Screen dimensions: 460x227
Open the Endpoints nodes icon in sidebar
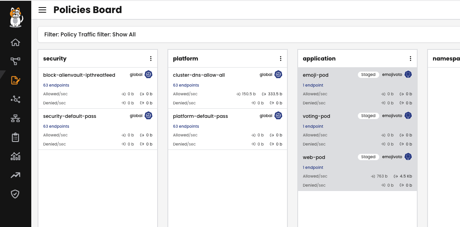pyautogui.click(x=15, y=100)
